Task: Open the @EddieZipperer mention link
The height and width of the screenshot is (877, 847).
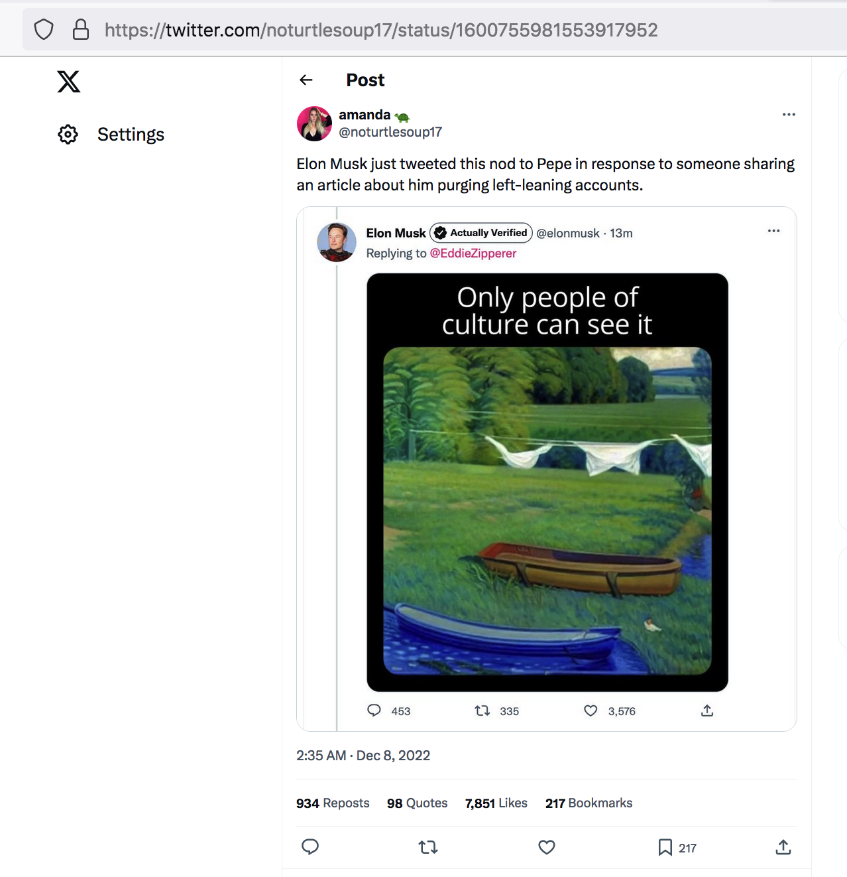Action: tap(473, 253)
